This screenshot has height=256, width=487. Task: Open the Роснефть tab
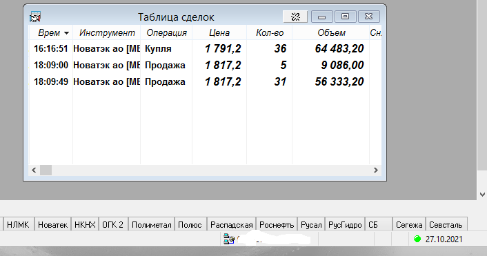pos(277,225)
